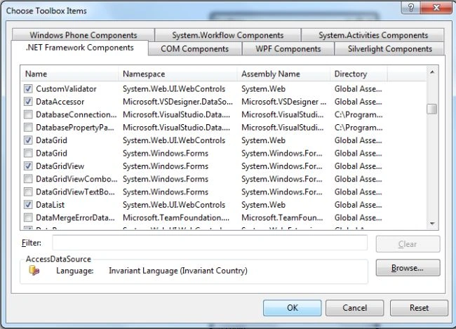Click the AccessDataSource component icon
The width and height of the screenshot is (456, 329).
pos(34,270)
